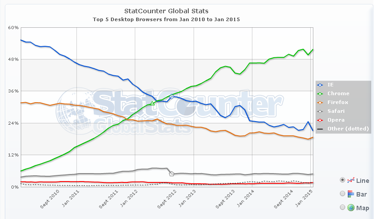Click the Other (dotted) legend label
Image resolution: width=377 pixels, height=219 pixels.
click(x=348, y=129)
